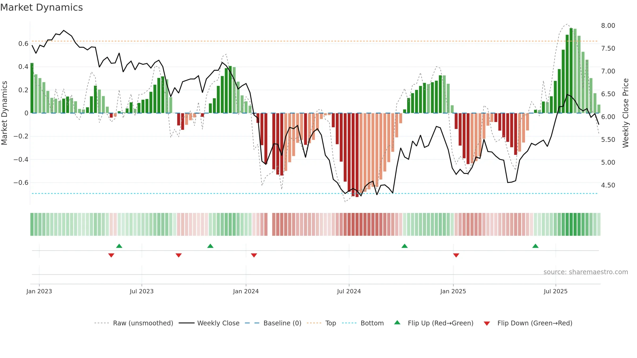
Task: Click the 7.00 tick on the price axis
Action: tap(608, 71)
